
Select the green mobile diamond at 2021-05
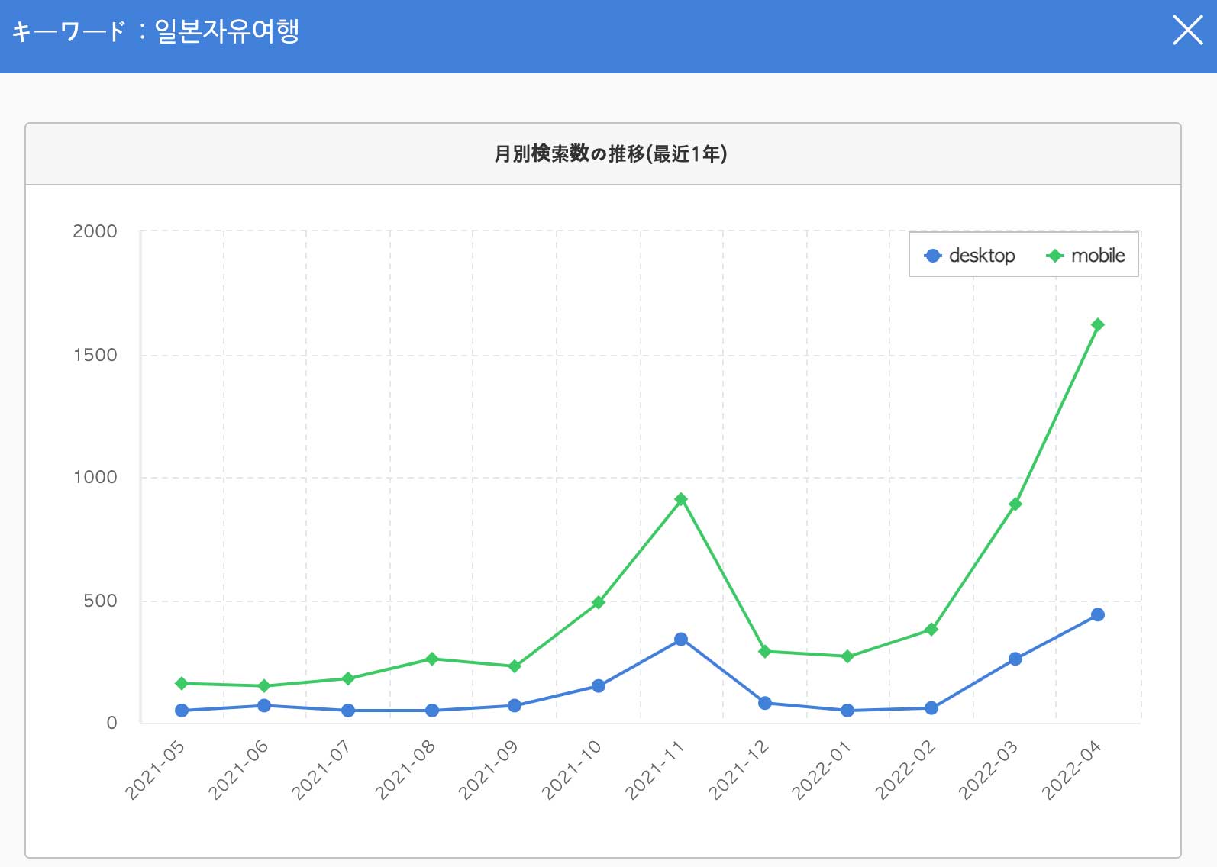click(x=182, y=684)
